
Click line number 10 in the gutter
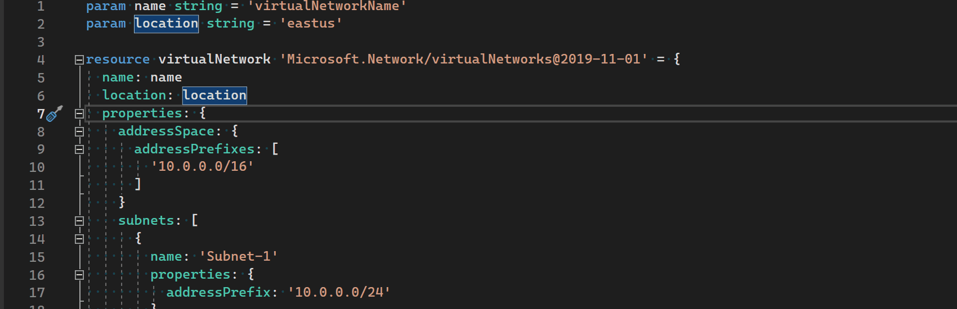37,167
